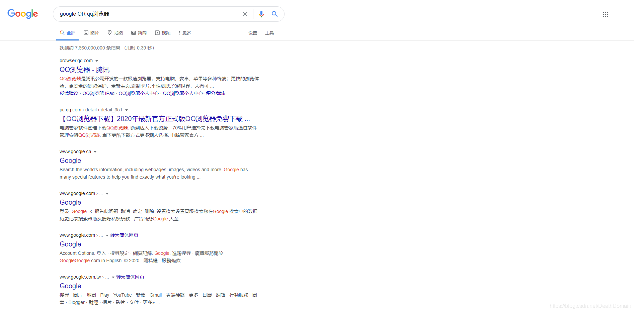This screenshot has height=312, width=634.
Task: Open the 更多 menu
Action: 185,33
